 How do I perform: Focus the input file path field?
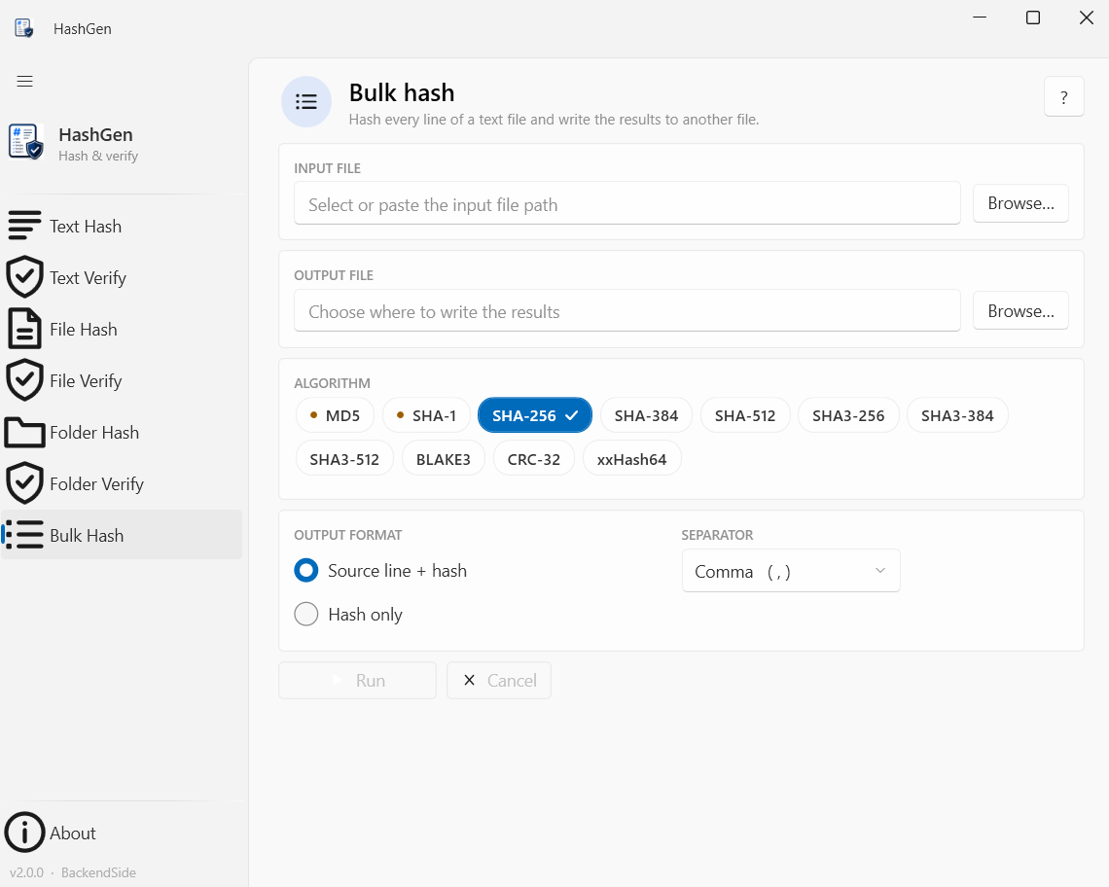627,203
